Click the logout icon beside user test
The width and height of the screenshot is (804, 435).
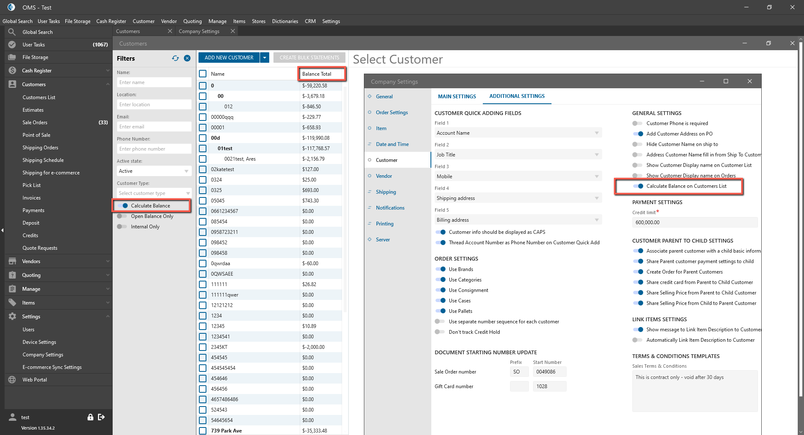click(101, 417)
